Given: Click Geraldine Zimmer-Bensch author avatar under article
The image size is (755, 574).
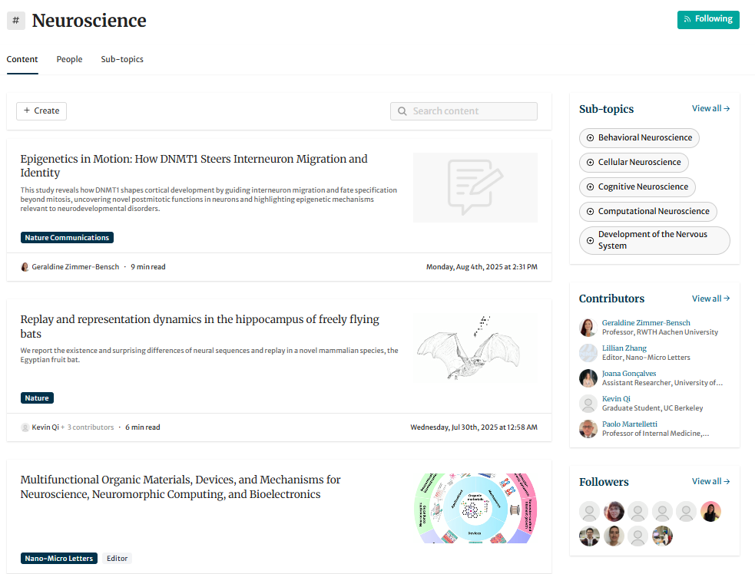Looking at the screenshot, I should (x=25, y=267).
